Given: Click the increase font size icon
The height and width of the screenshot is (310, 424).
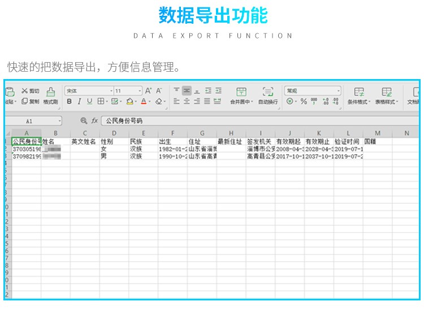Looking at the screenshot, I should tap(149, 91).
